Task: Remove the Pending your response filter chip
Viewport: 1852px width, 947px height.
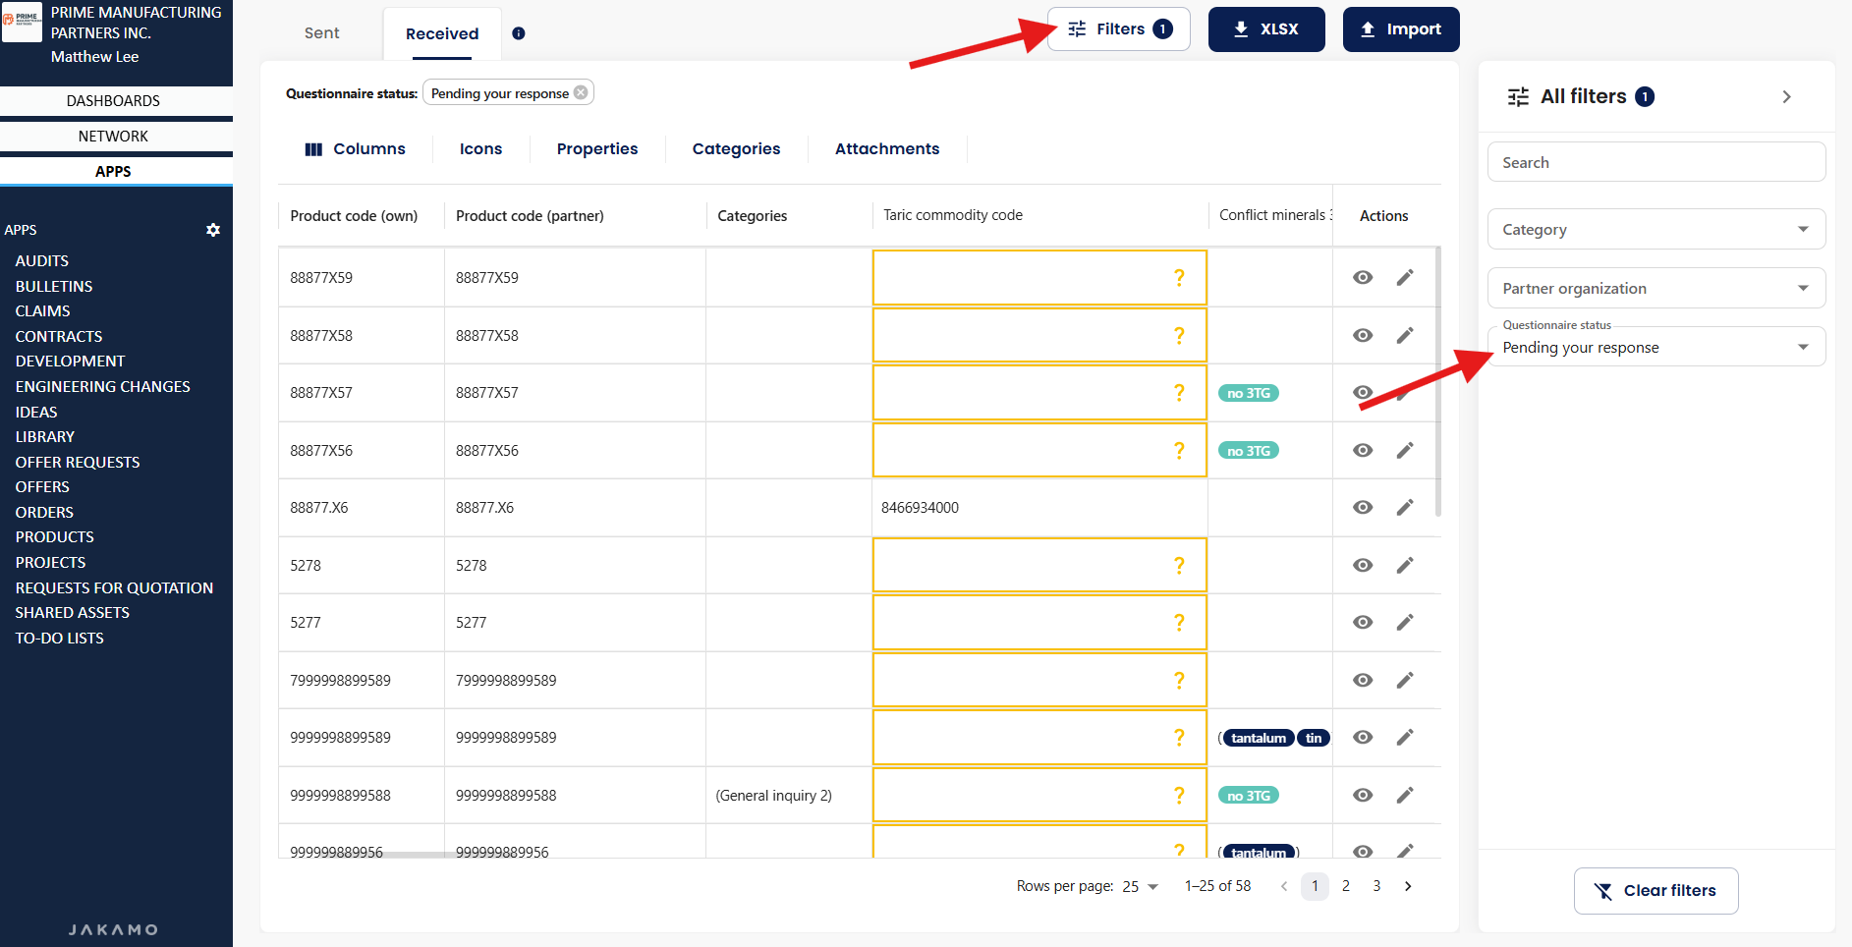Action: click(581, 92)
